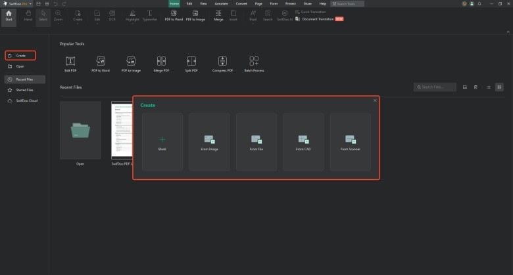The height and width of the screenshot is (275, 513).
Task: Click Quick Translation
Action: tap(310, 12)
